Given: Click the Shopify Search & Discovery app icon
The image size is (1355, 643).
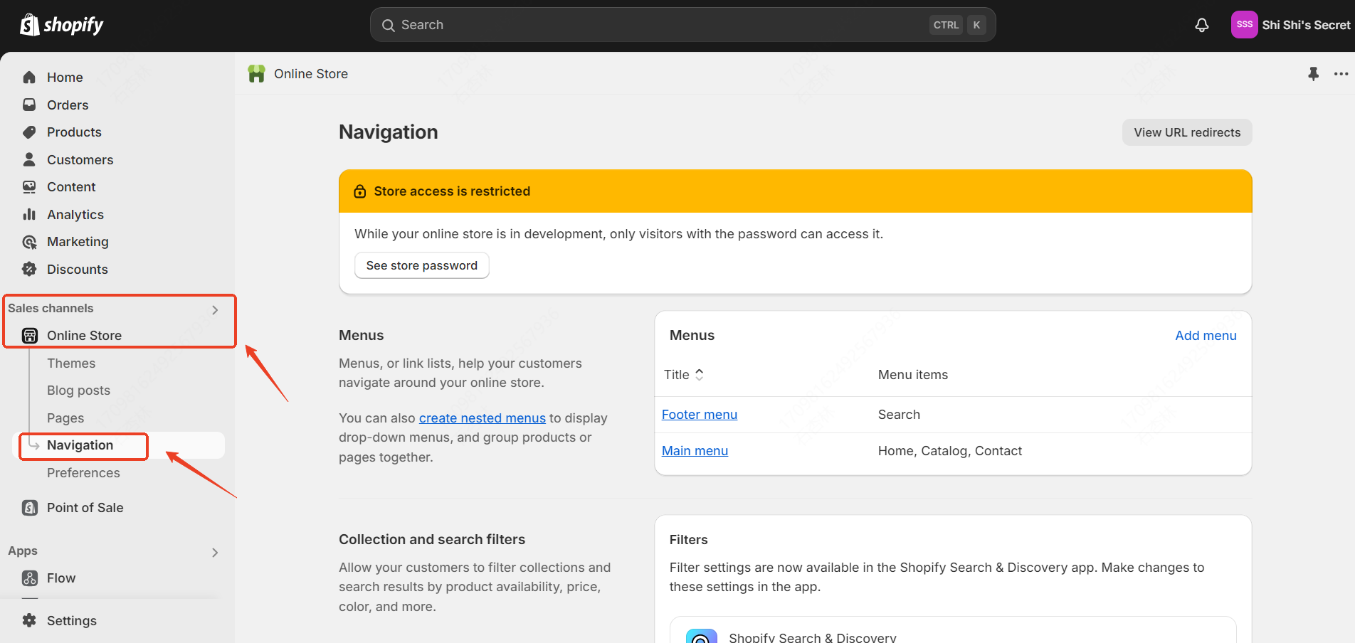Looking at the screenshot, I should [x=701, y=636].
